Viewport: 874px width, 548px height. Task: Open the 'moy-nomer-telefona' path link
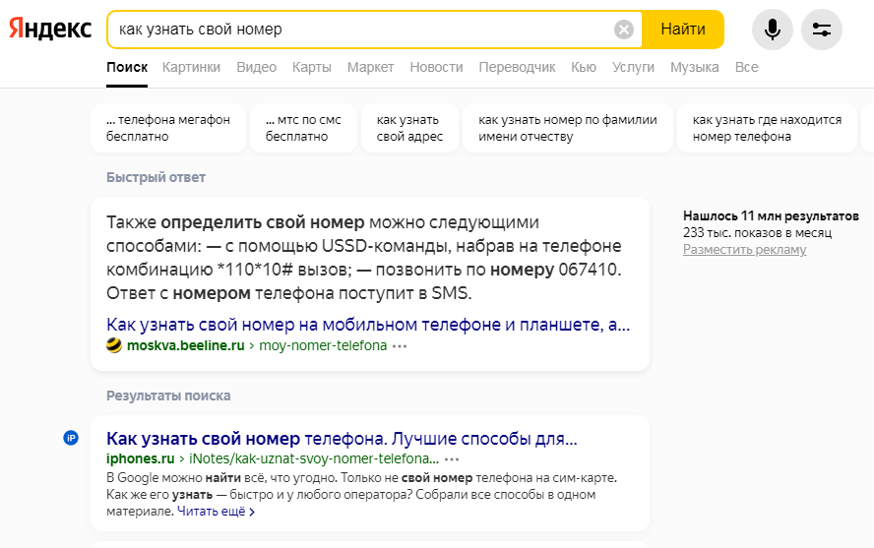(323, 346)
